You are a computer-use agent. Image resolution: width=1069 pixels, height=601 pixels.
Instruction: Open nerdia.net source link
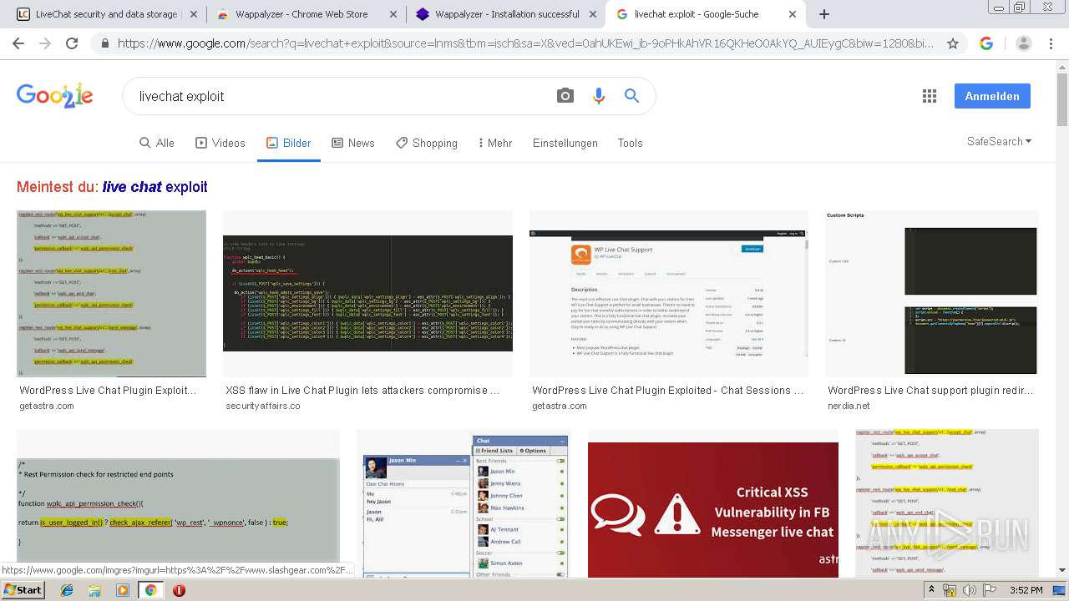[x=849, y=406]
